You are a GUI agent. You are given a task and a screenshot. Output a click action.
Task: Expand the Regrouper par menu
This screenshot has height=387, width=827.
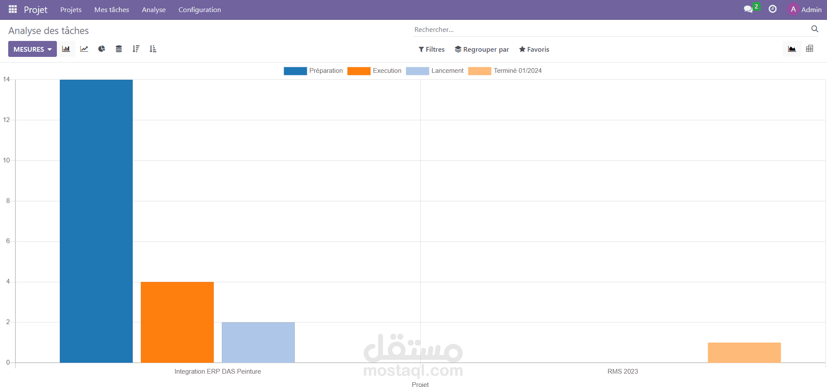coord(482,49)
